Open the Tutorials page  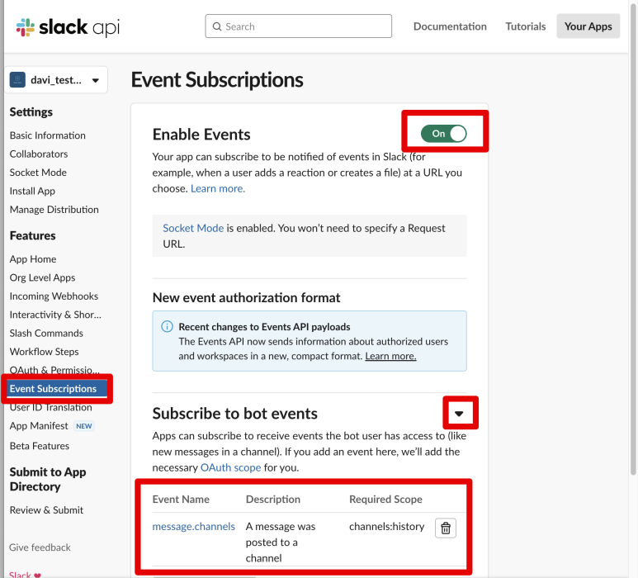526,26
